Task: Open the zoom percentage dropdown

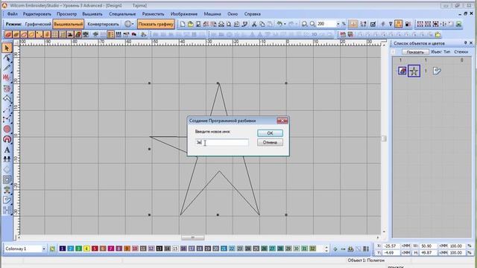Action: [x=338, y=24]
